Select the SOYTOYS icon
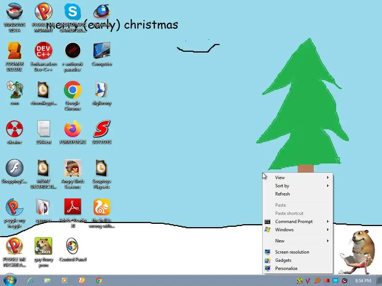 (x=102, y=132)
